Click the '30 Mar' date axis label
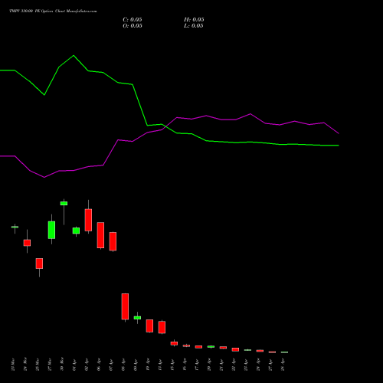This screenshot has height=383, width=383. (x=62, y=365)
